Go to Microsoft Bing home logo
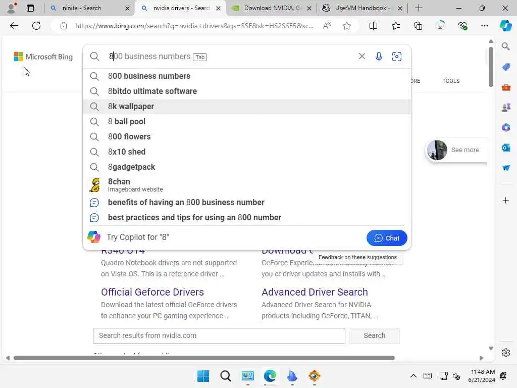The width and height of the screenshot is (517, 388). point(43,57)
